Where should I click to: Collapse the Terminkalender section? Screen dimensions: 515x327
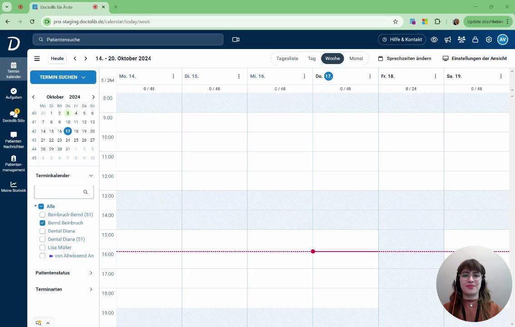tap(91, 176)
